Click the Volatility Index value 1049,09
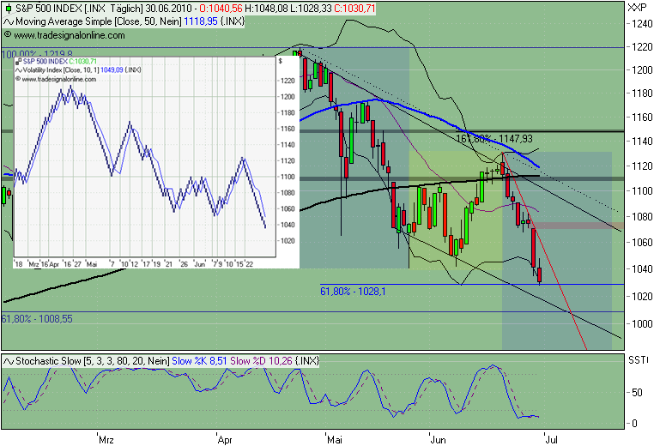660x446 pixels. coord(112,69)
